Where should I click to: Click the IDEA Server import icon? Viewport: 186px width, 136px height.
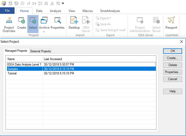[86, 24]
